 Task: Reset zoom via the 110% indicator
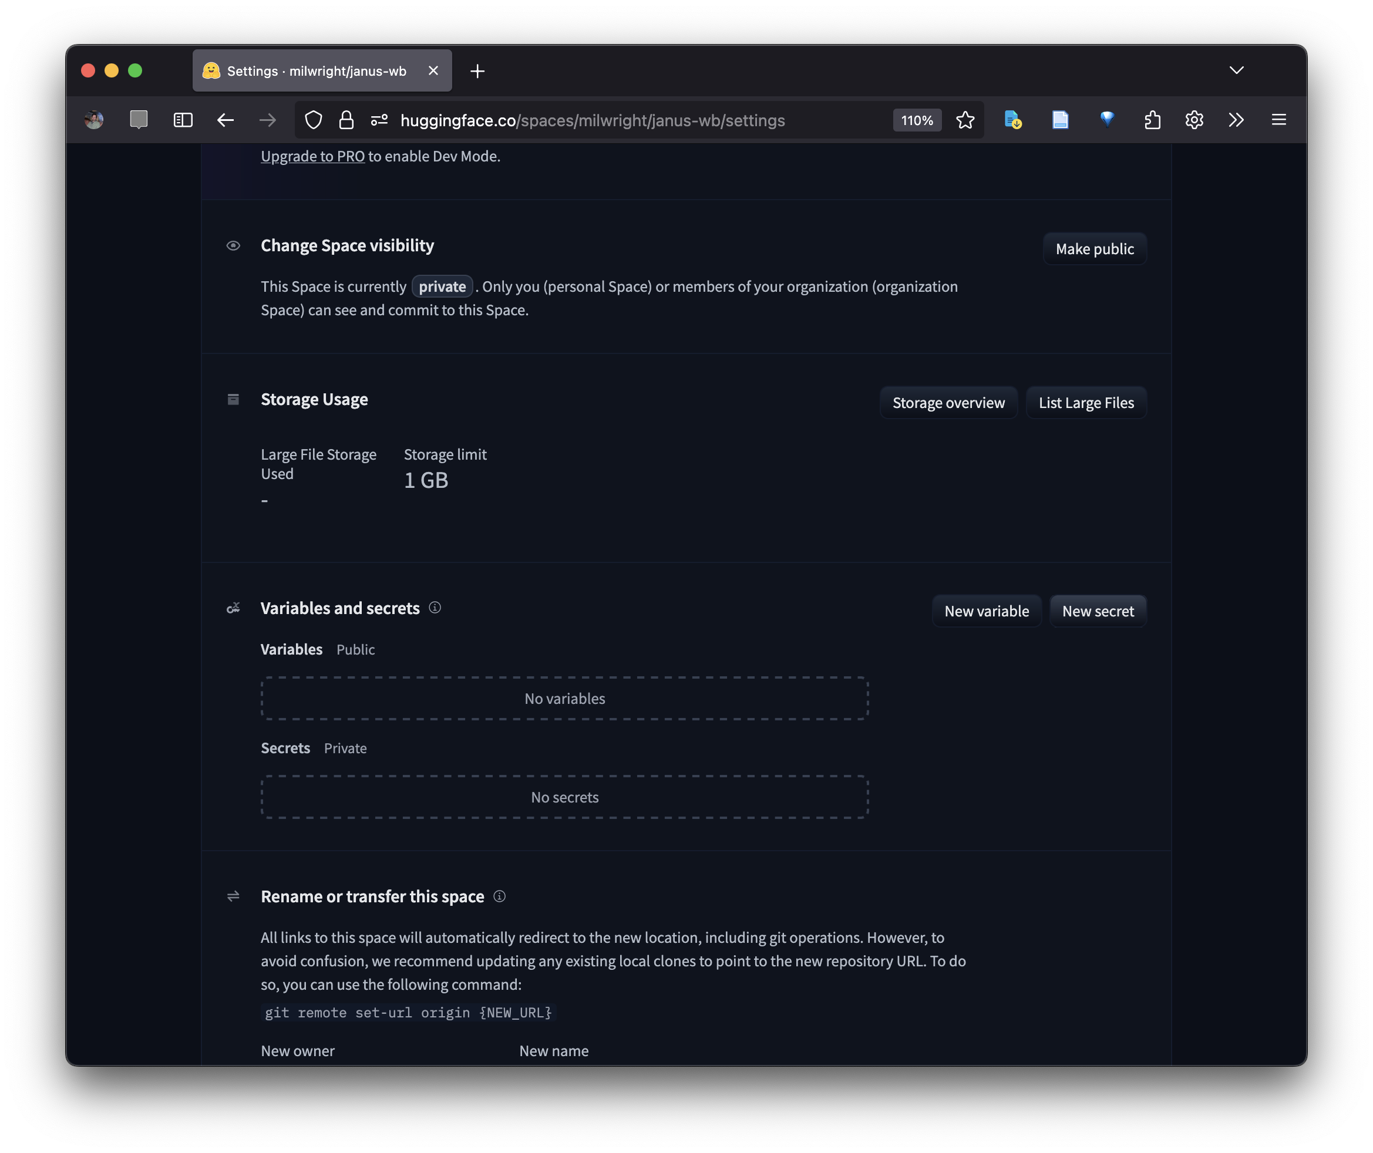click(917, 120)
